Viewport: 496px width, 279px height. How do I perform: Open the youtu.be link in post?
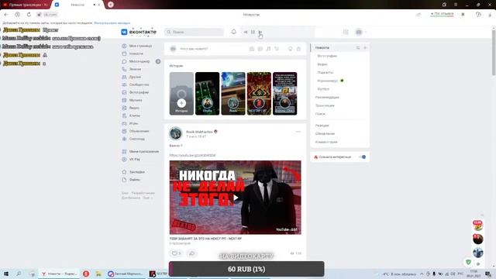click(192, 155)
